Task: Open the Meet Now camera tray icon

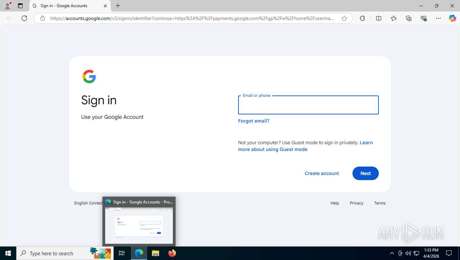Action: (400, 253)
